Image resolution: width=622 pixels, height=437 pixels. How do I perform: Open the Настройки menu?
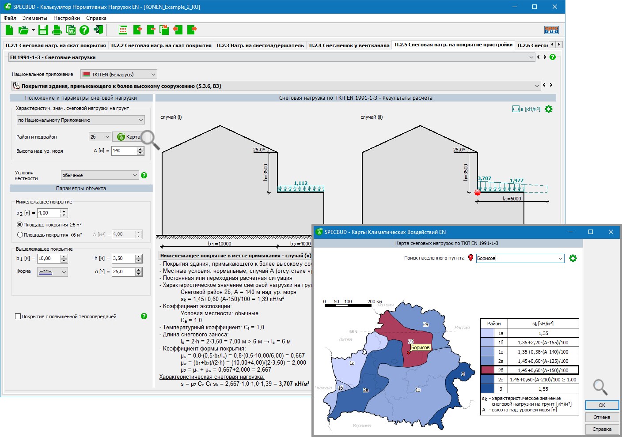pyautogui.click(x=66, y=18)
